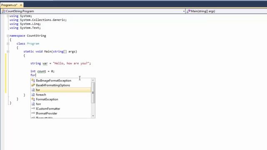The width and height of the screenshot is (267, 150).
Task: Click the typed 'for' keyword in editor
Action: tap(33, 75)
